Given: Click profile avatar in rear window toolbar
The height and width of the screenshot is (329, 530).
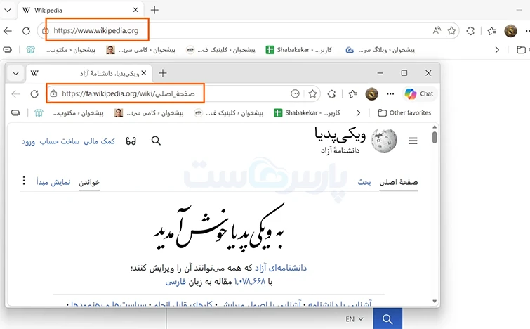Looking at the screenshot, I should 510,31.
